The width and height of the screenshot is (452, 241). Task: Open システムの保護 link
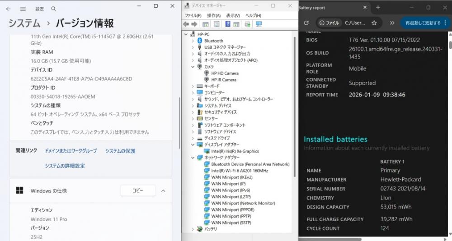[x=120, y=151]
